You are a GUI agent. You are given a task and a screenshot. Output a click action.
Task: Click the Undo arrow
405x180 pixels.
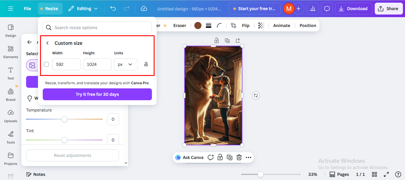(113, 9)
